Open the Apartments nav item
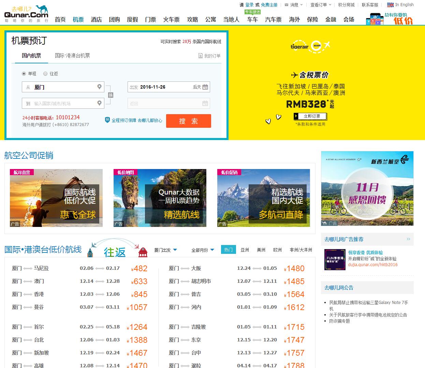The width and height of the screenshot is (425, 368). [210, 20]
